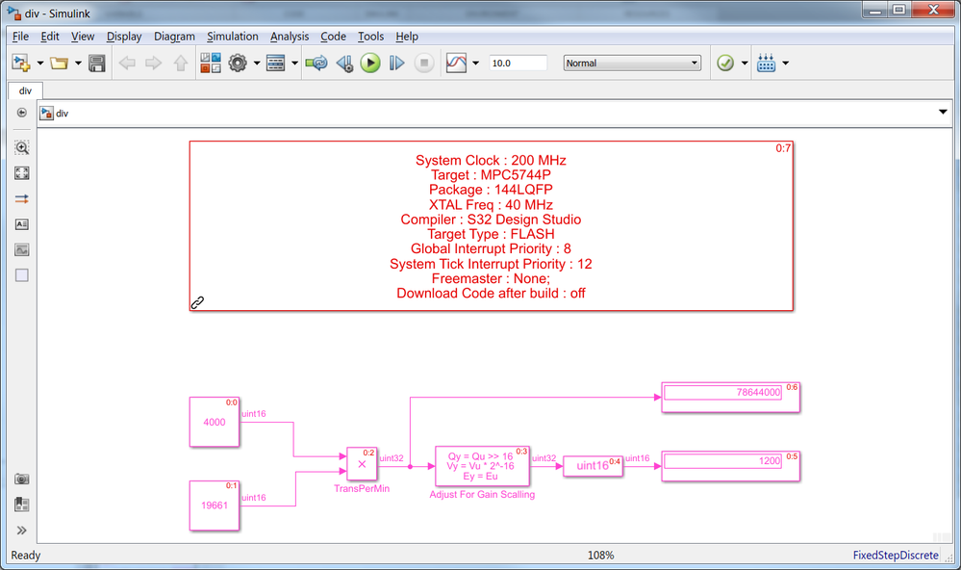
Task: Expand the div address bar dropdown arrow
Action: tap(943, 113)
